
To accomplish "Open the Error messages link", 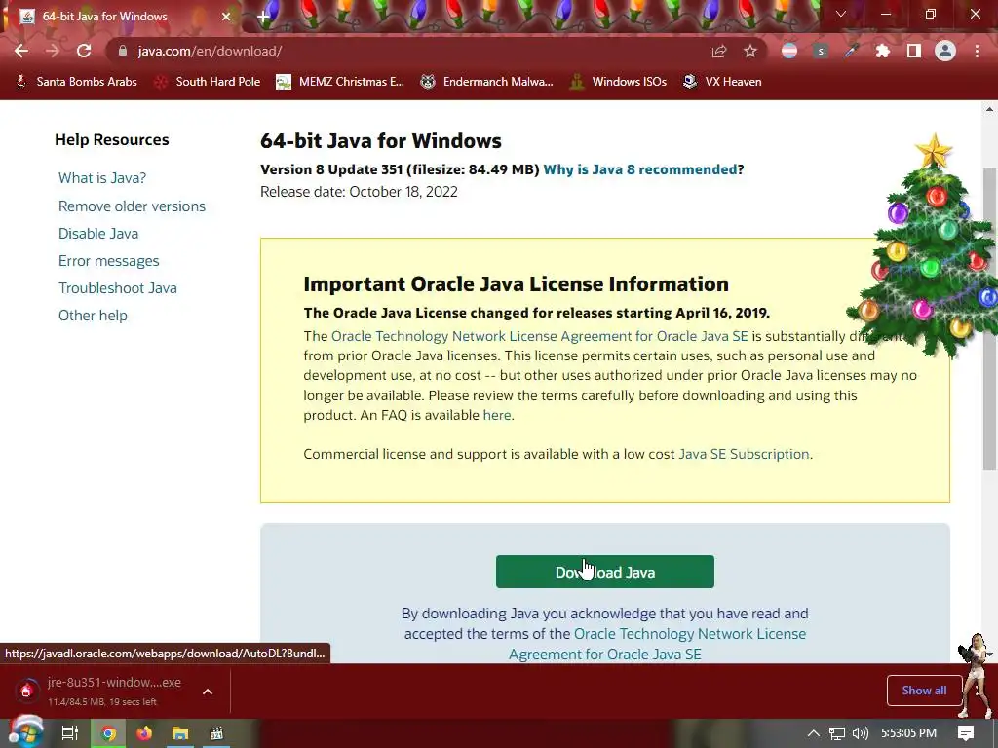I will [108, 261].
